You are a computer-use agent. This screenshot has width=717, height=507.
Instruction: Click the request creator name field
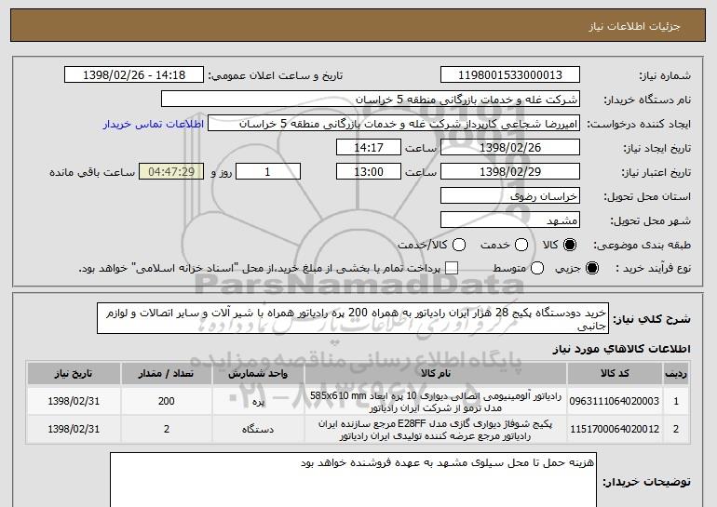coord(392,124)
